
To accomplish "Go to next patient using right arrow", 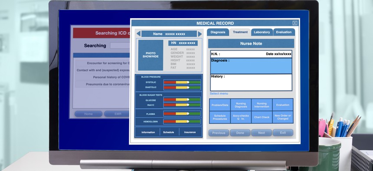I will click(200, 34).
